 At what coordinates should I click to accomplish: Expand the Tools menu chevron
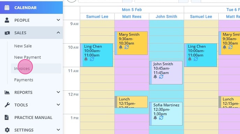[x=58, y=105]
